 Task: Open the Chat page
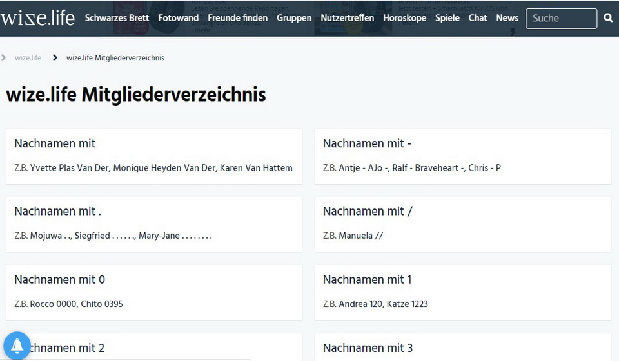tap(478, 18)
